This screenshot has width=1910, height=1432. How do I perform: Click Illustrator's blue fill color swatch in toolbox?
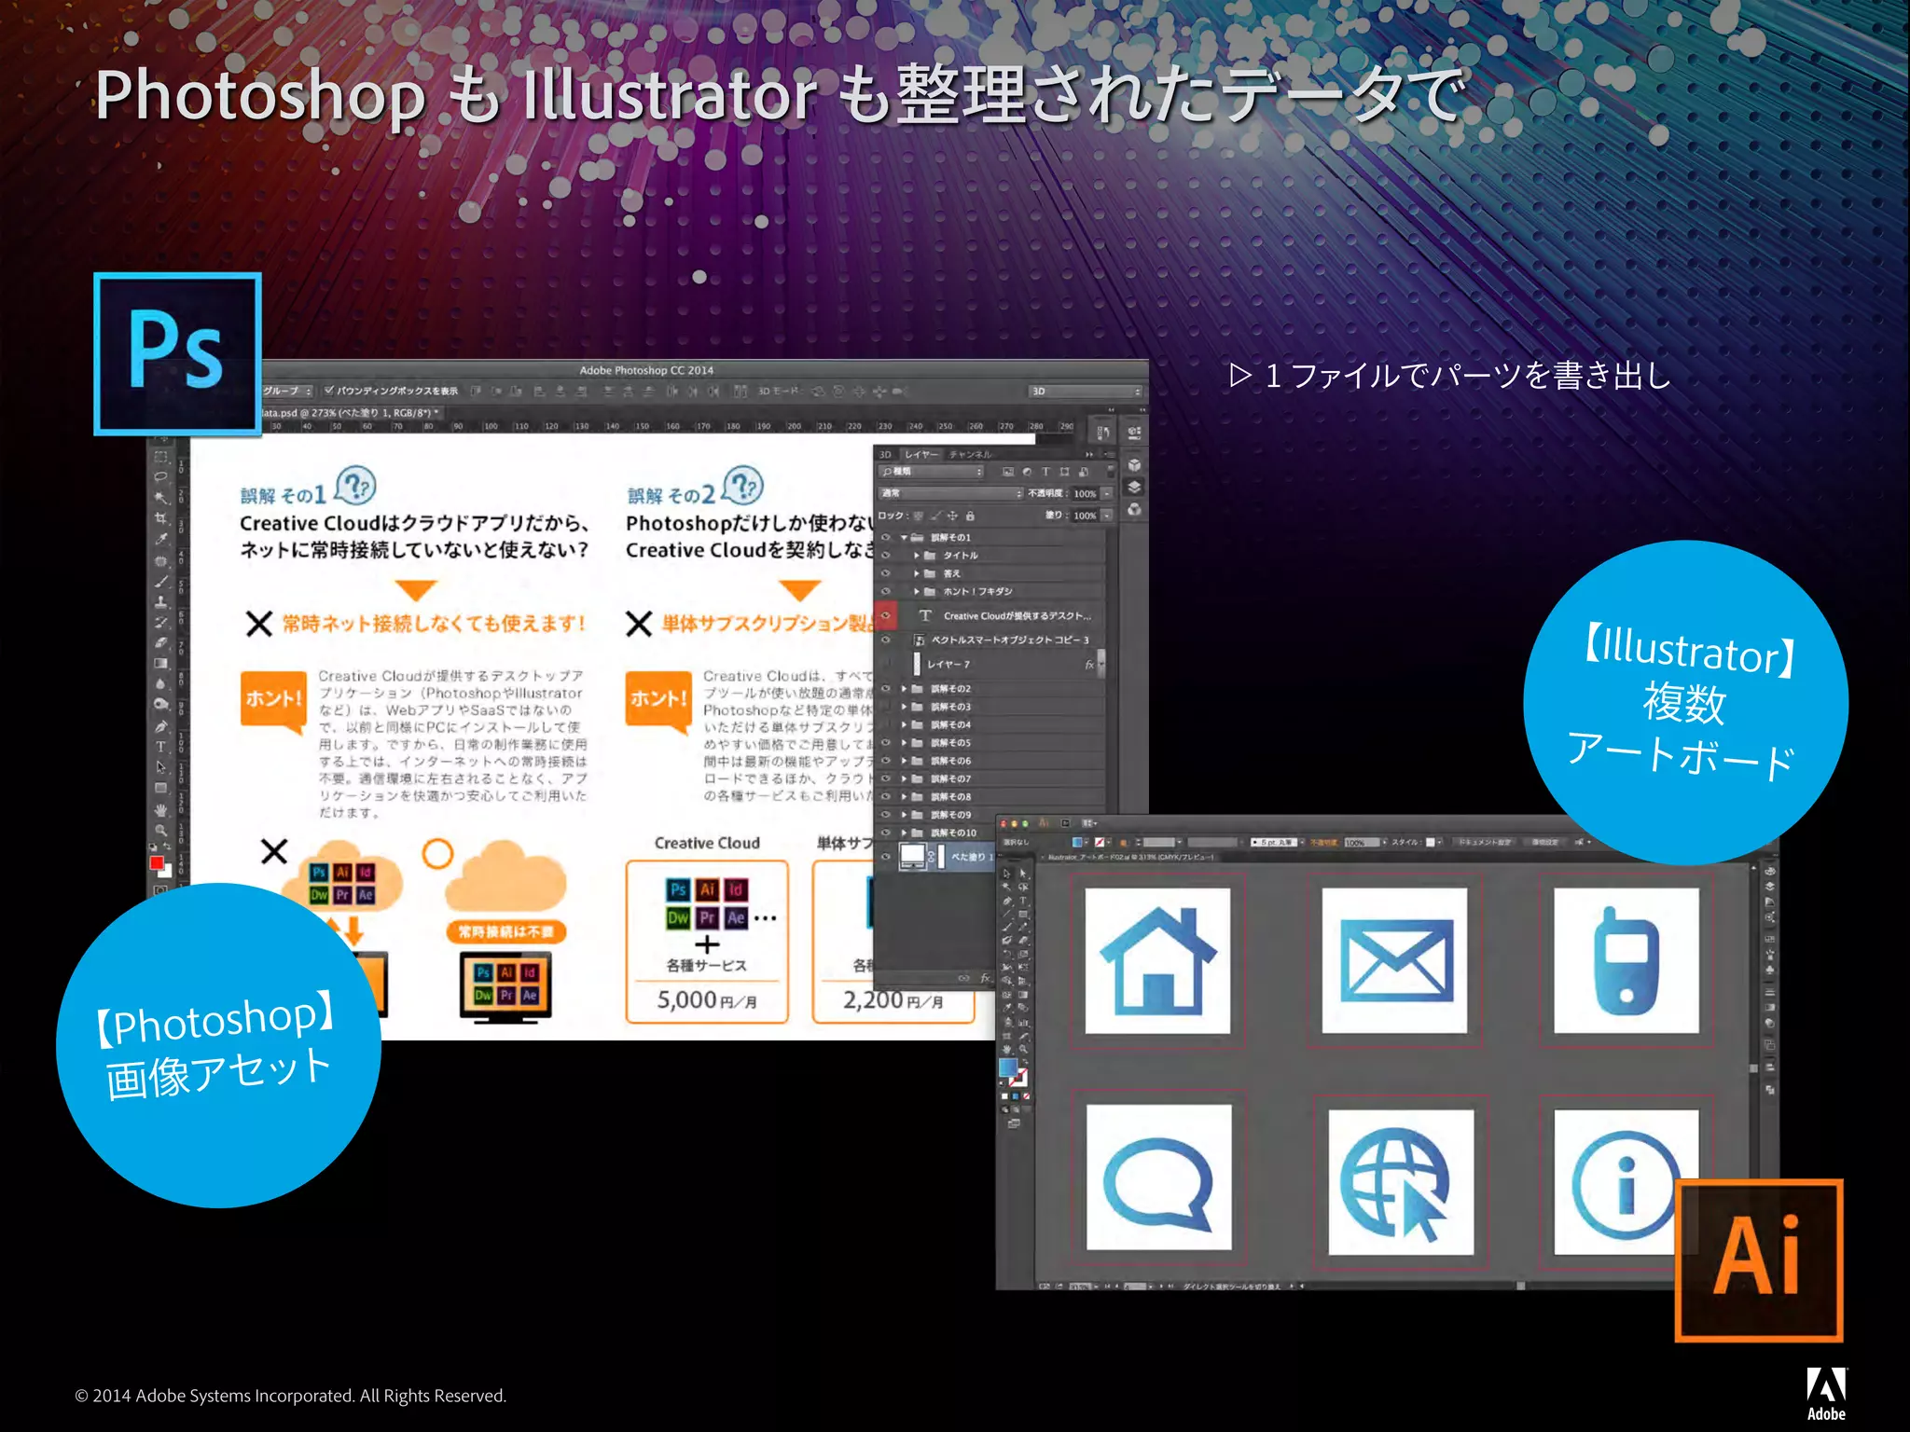(x=1008, y=1067)
